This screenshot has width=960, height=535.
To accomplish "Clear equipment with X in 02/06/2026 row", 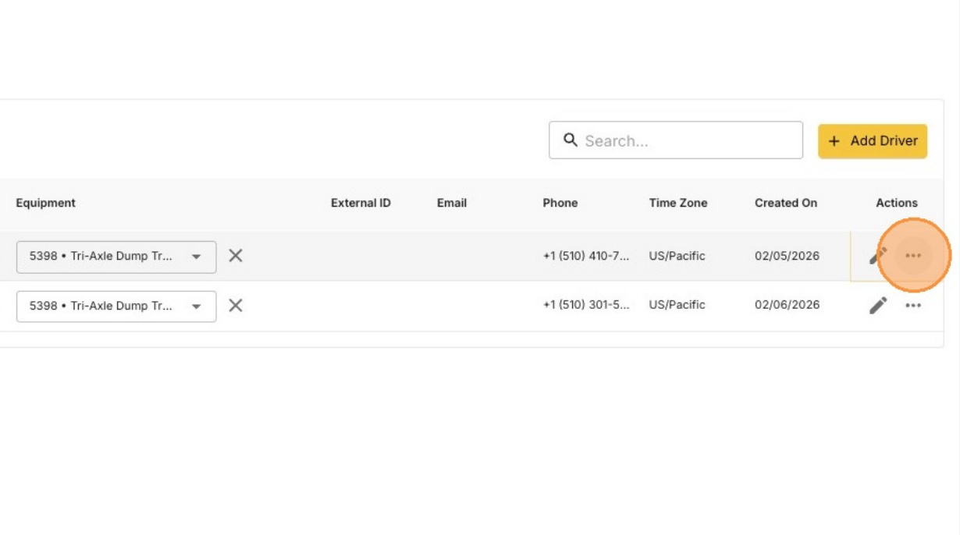I will click(x=236, y=306).
